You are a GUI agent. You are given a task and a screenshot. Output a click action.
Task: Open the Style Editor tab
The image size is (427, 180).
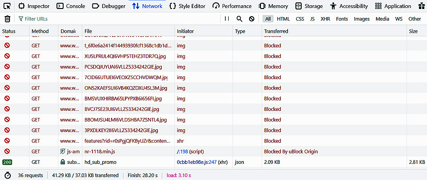[x=187, y=6]
